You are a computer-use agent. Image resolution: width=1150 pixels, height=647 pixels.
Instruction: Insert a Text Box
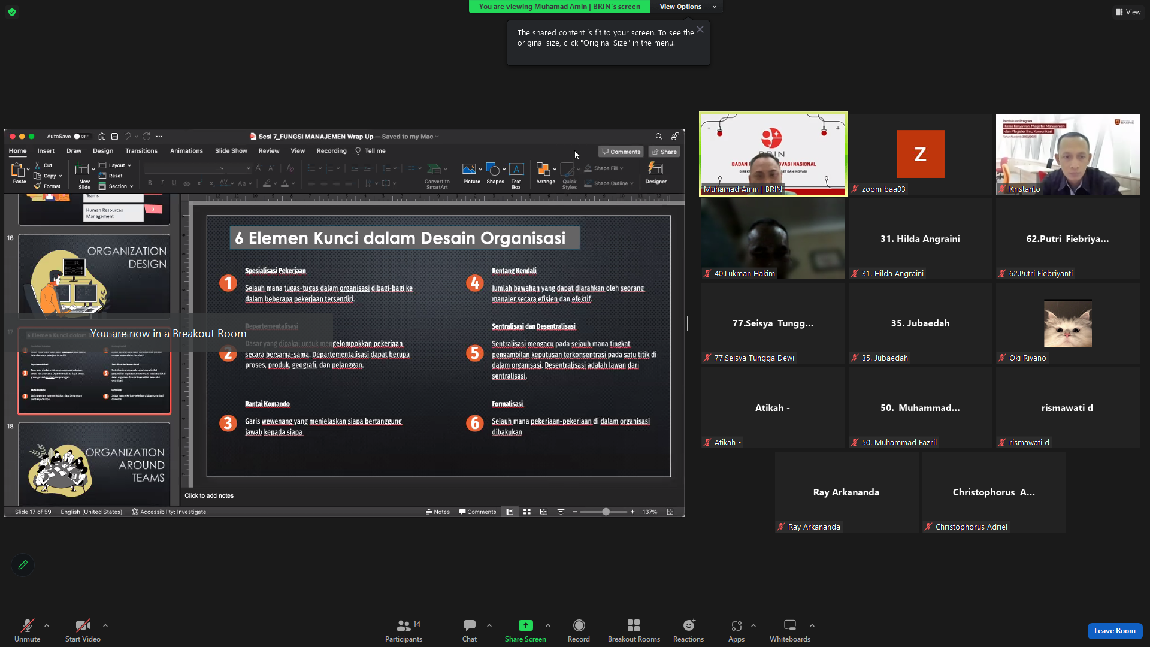tap(516, 175)
